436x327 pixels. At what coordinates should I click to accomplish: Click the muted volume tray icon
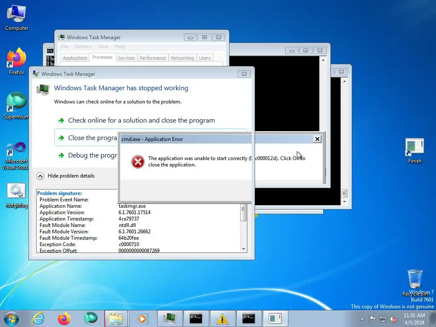393,319
